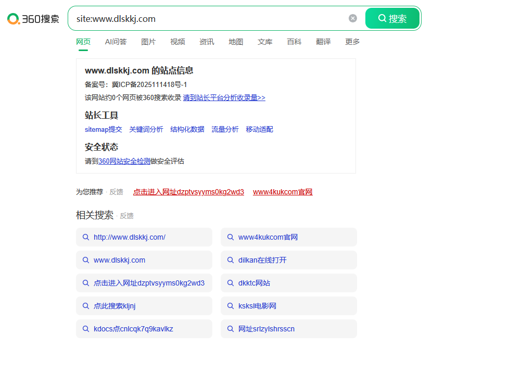This screenshot has width=509, height=371.
Task: Clear the search box with the X icon
Action: click(353, 18)
